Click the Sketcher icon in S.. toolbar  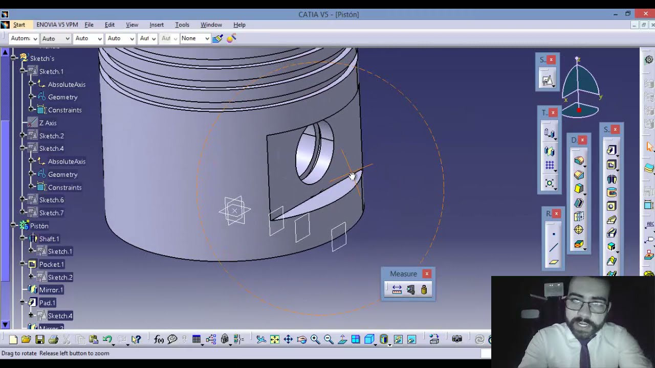click(547, 81)
